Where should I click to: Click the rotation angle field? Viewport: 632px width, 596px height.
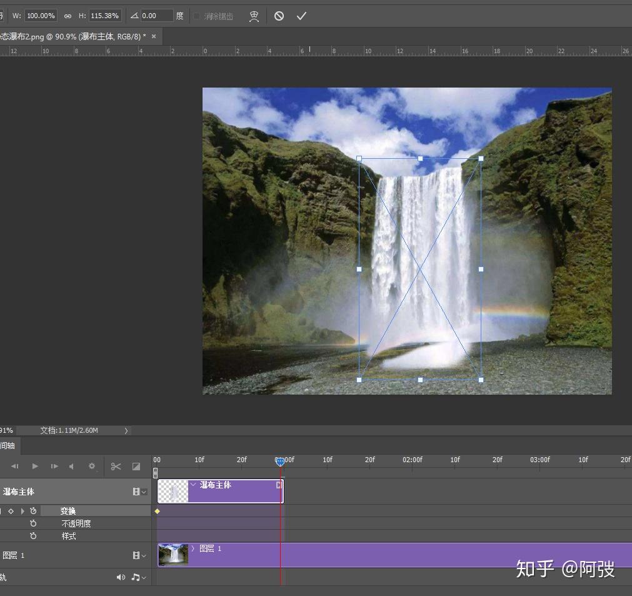point(157,16)
